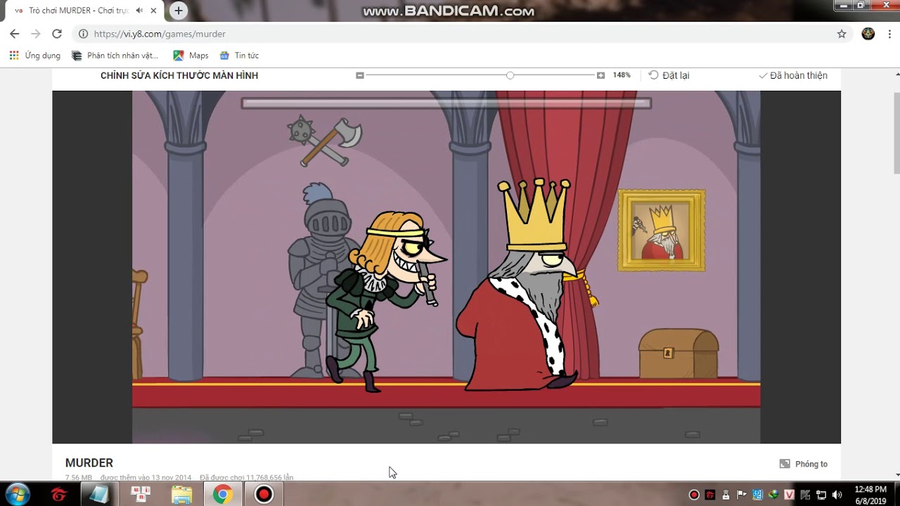Mute the tab via speaker icon
The width and height of the screenshot is (900, 506).
click(139, 11)
